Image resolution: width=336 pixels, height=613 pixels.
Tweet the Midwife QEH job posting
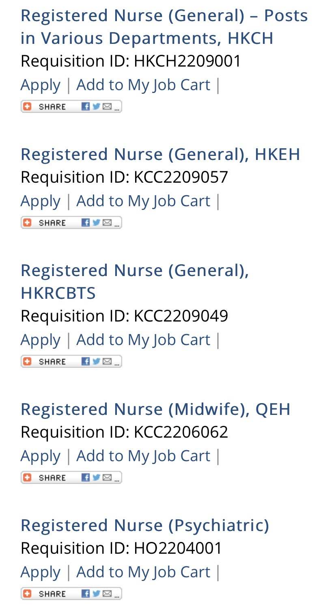coord(96,477)
